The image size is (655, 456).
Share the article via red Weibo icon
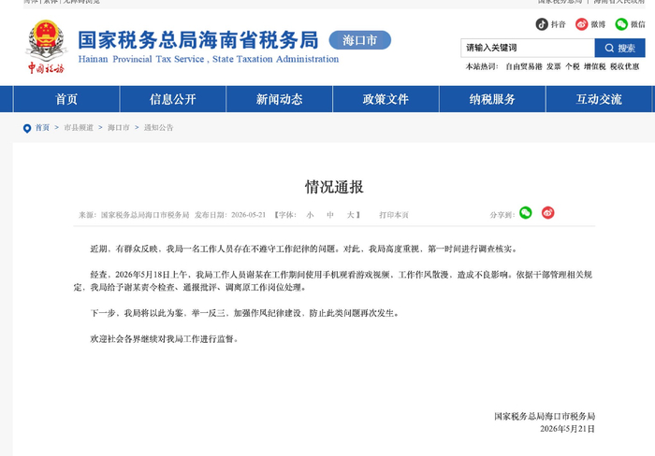(x=548, y=213)
